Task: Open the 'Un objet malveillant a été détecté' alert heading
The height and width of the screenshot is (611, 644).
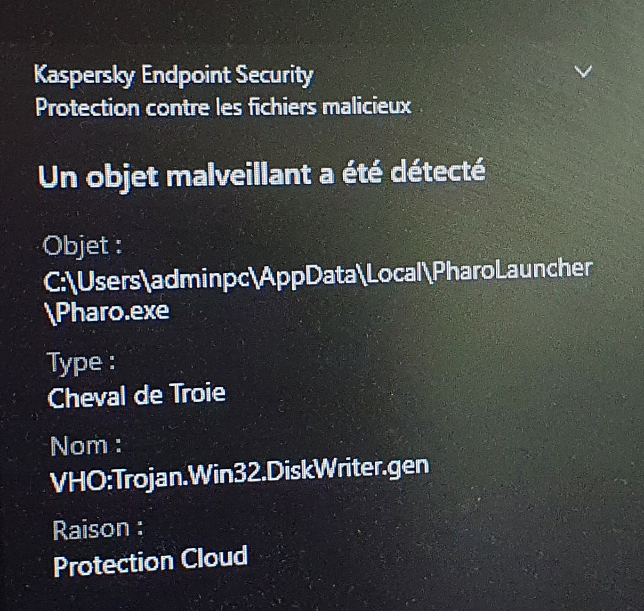Action: 262,174
